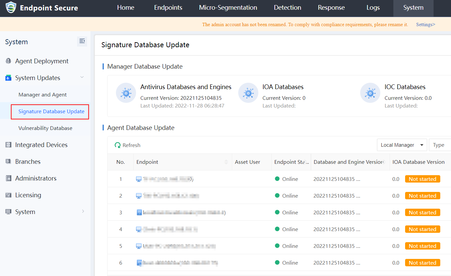This screenshot has height=276, width=451.
Task: Click the Branches sidebar icon
Action: 9,161
